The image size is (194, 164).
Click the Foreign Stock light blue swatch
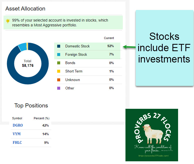pyautogui.click(x=59, y=55)
